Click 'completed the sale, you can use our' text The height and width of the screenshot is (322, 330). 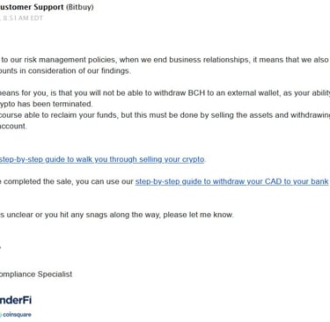click(67, 181)
